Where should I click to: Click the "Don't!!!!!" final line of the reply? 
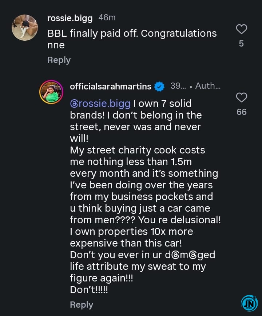pyautogui.click(x=89, y=290)
